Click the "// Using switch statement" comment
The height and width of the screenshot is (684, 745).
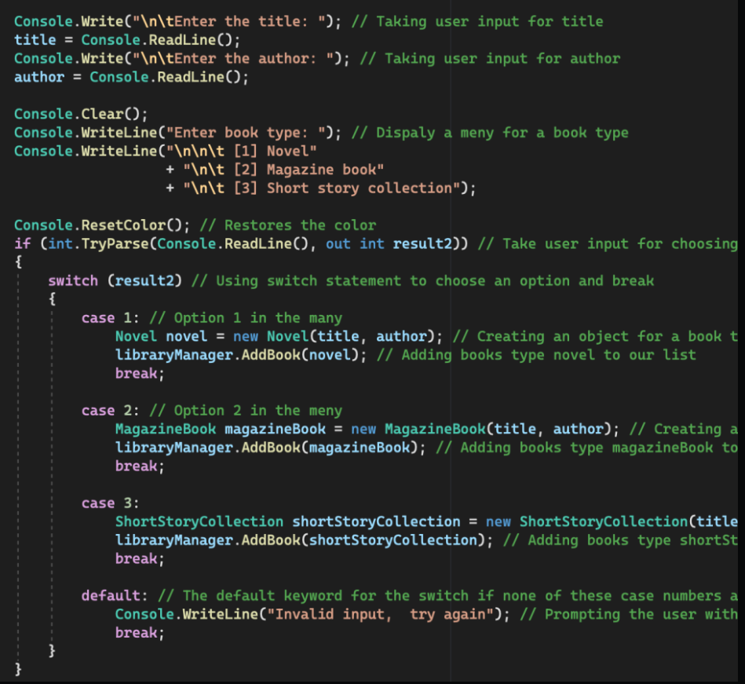tap(422, 281)
